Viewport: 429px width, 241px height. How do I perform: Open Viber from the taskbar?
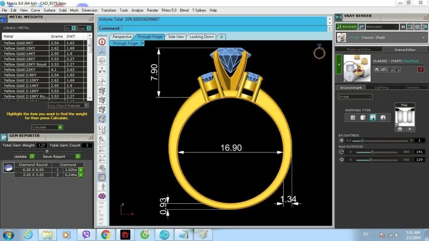(86, 235)
